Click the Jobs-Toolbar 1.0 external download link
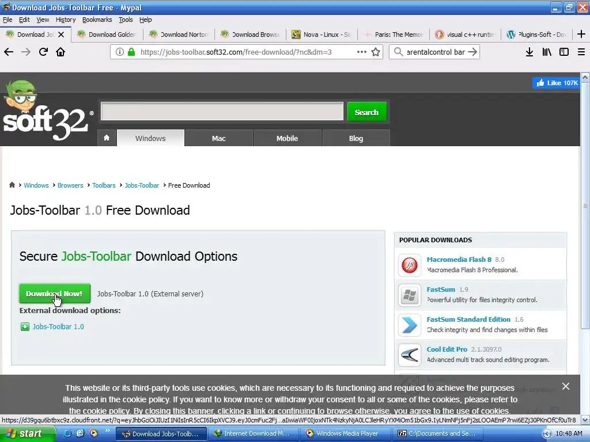The width and height of the screenshot is (590, 442). click(x=58, y=327)
